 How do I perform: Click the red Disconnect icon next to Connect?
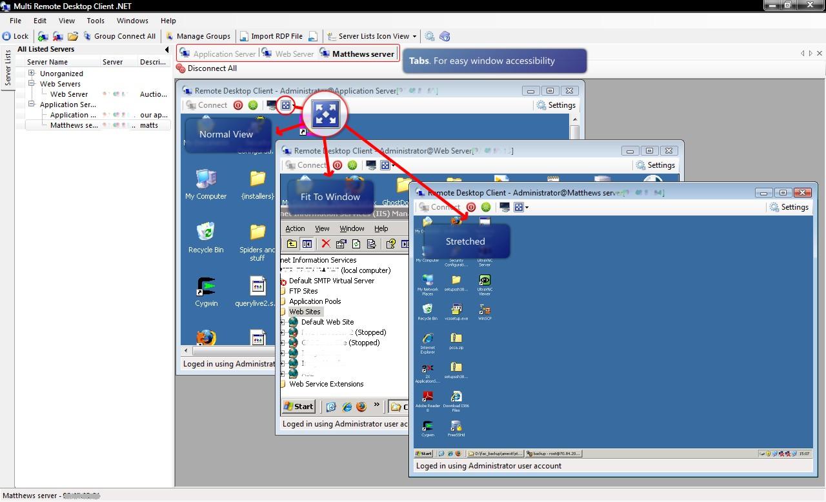click(x=238, y=105)
